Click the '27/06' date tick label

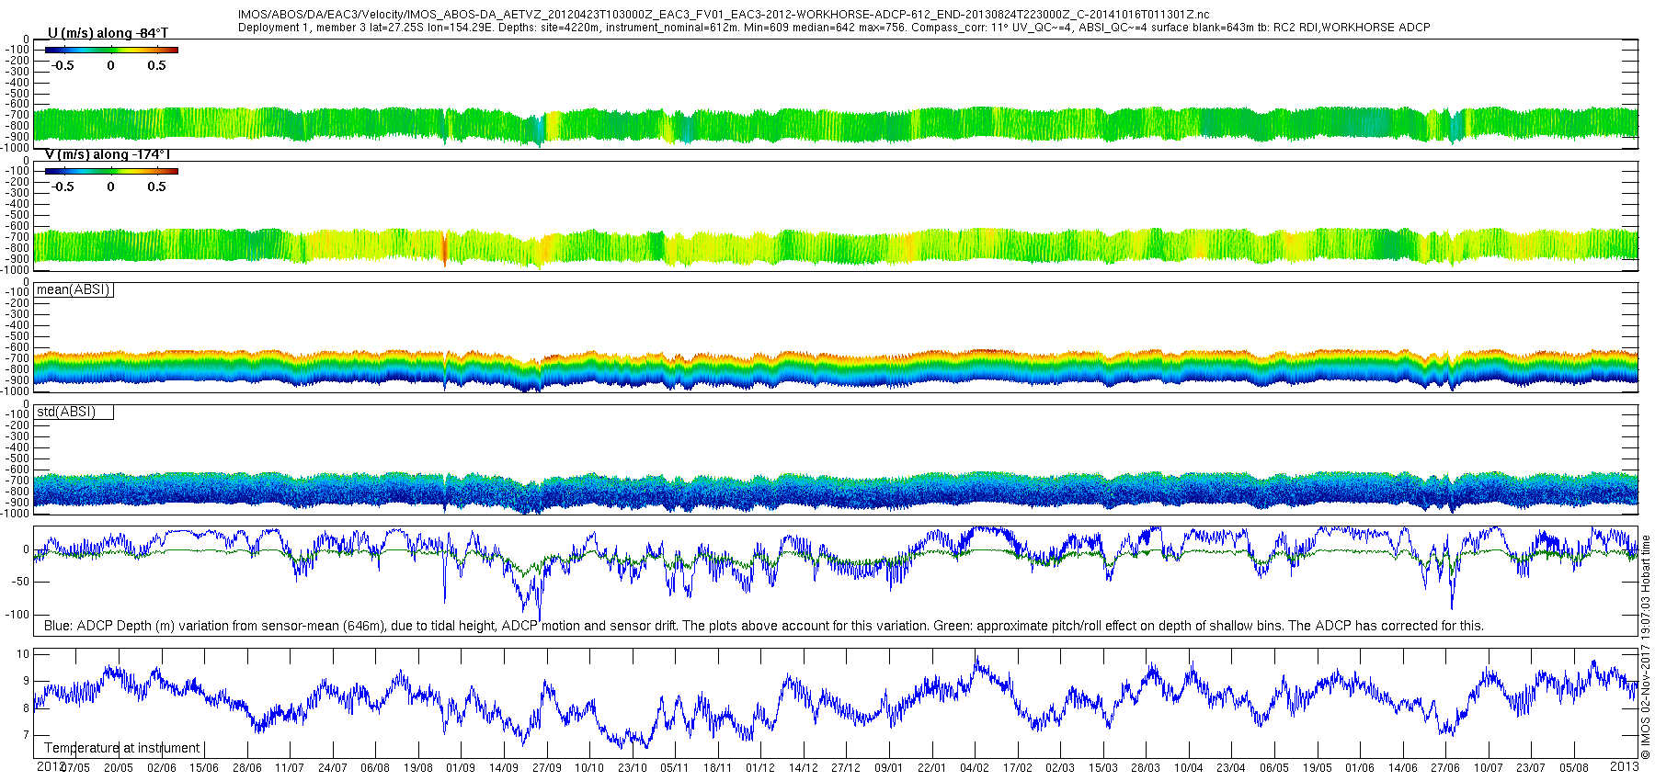(1445, 768)
